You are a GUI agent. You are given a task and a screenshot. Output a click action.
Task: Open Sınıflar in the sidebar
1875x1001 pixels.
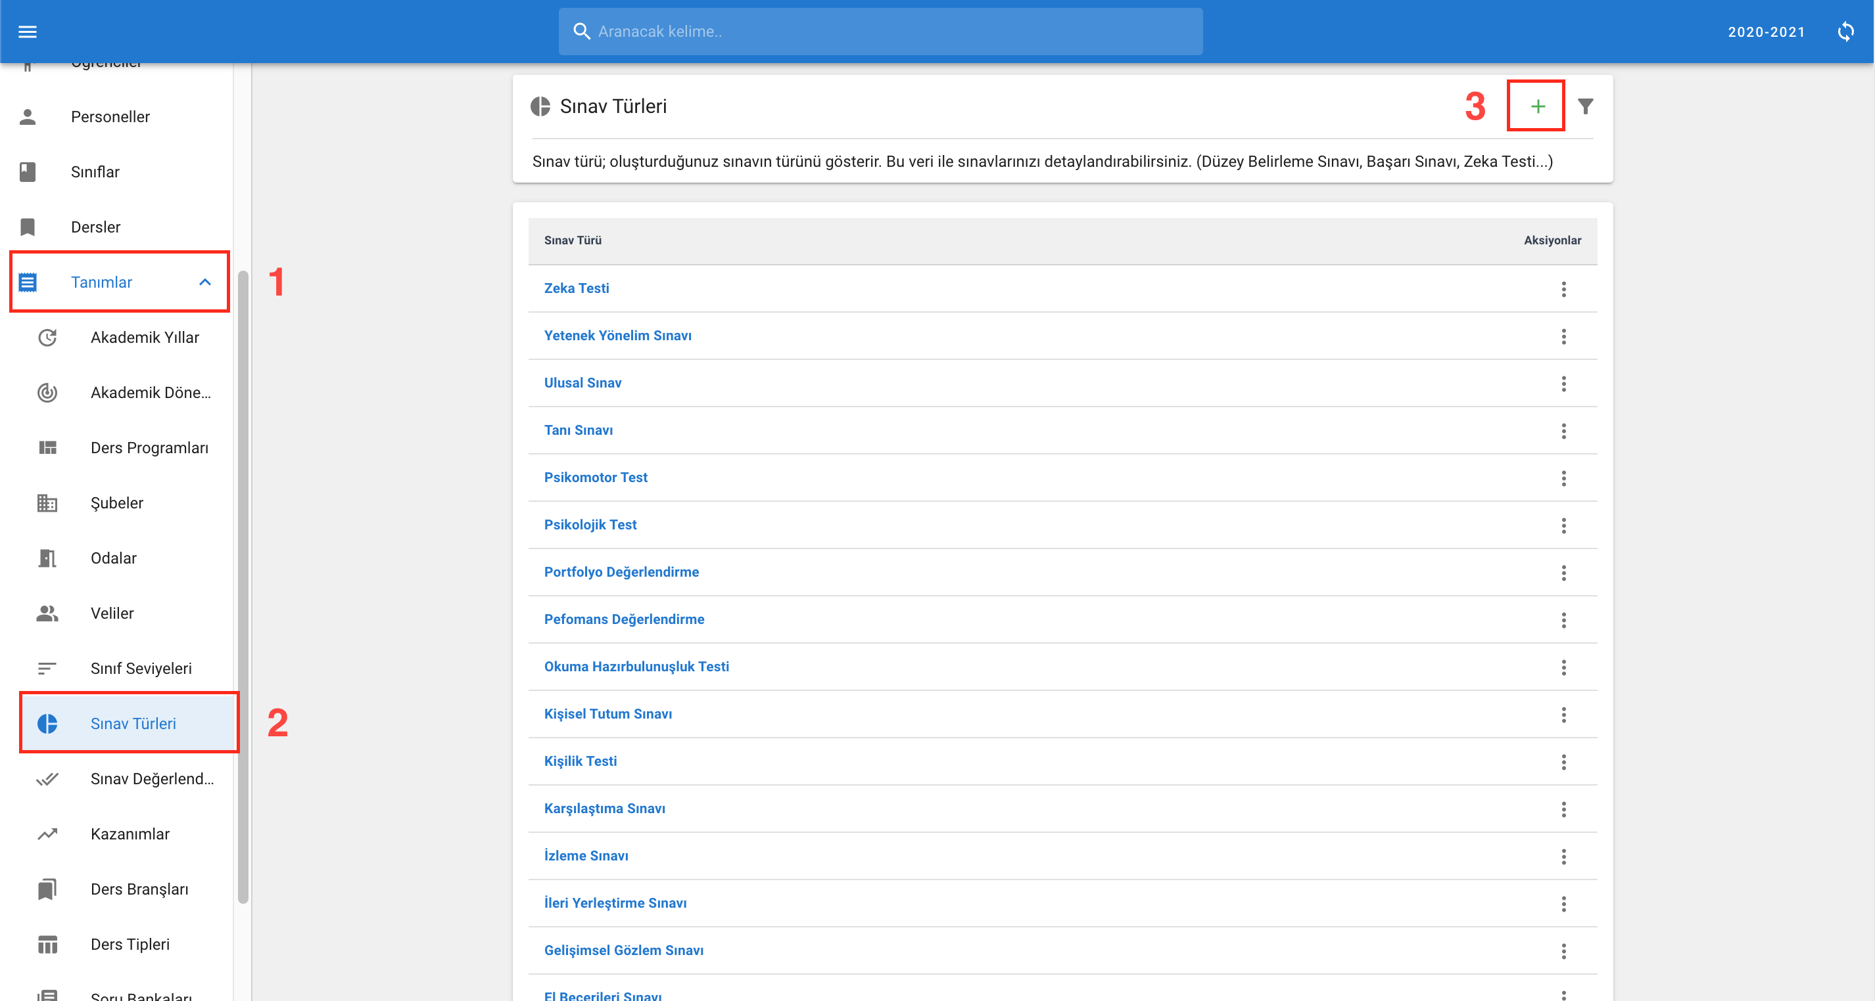[x=95, y=171]
